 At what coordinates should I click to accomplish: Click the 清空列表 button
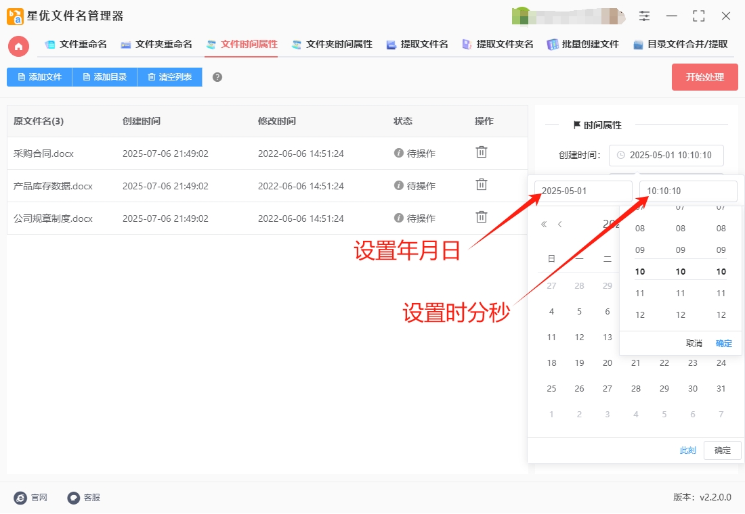169,77
